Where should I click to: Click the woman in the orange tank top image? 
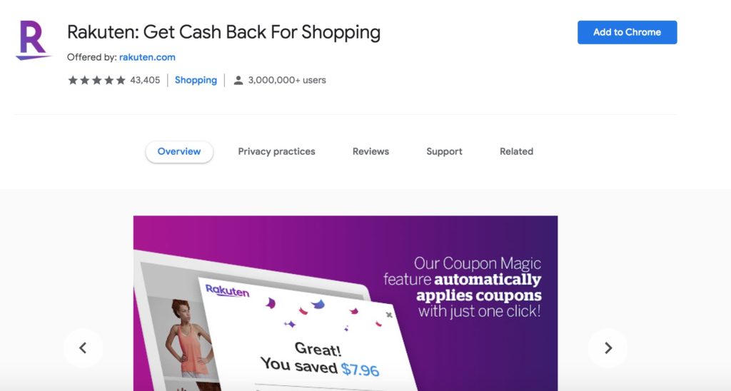pos(186,338)
